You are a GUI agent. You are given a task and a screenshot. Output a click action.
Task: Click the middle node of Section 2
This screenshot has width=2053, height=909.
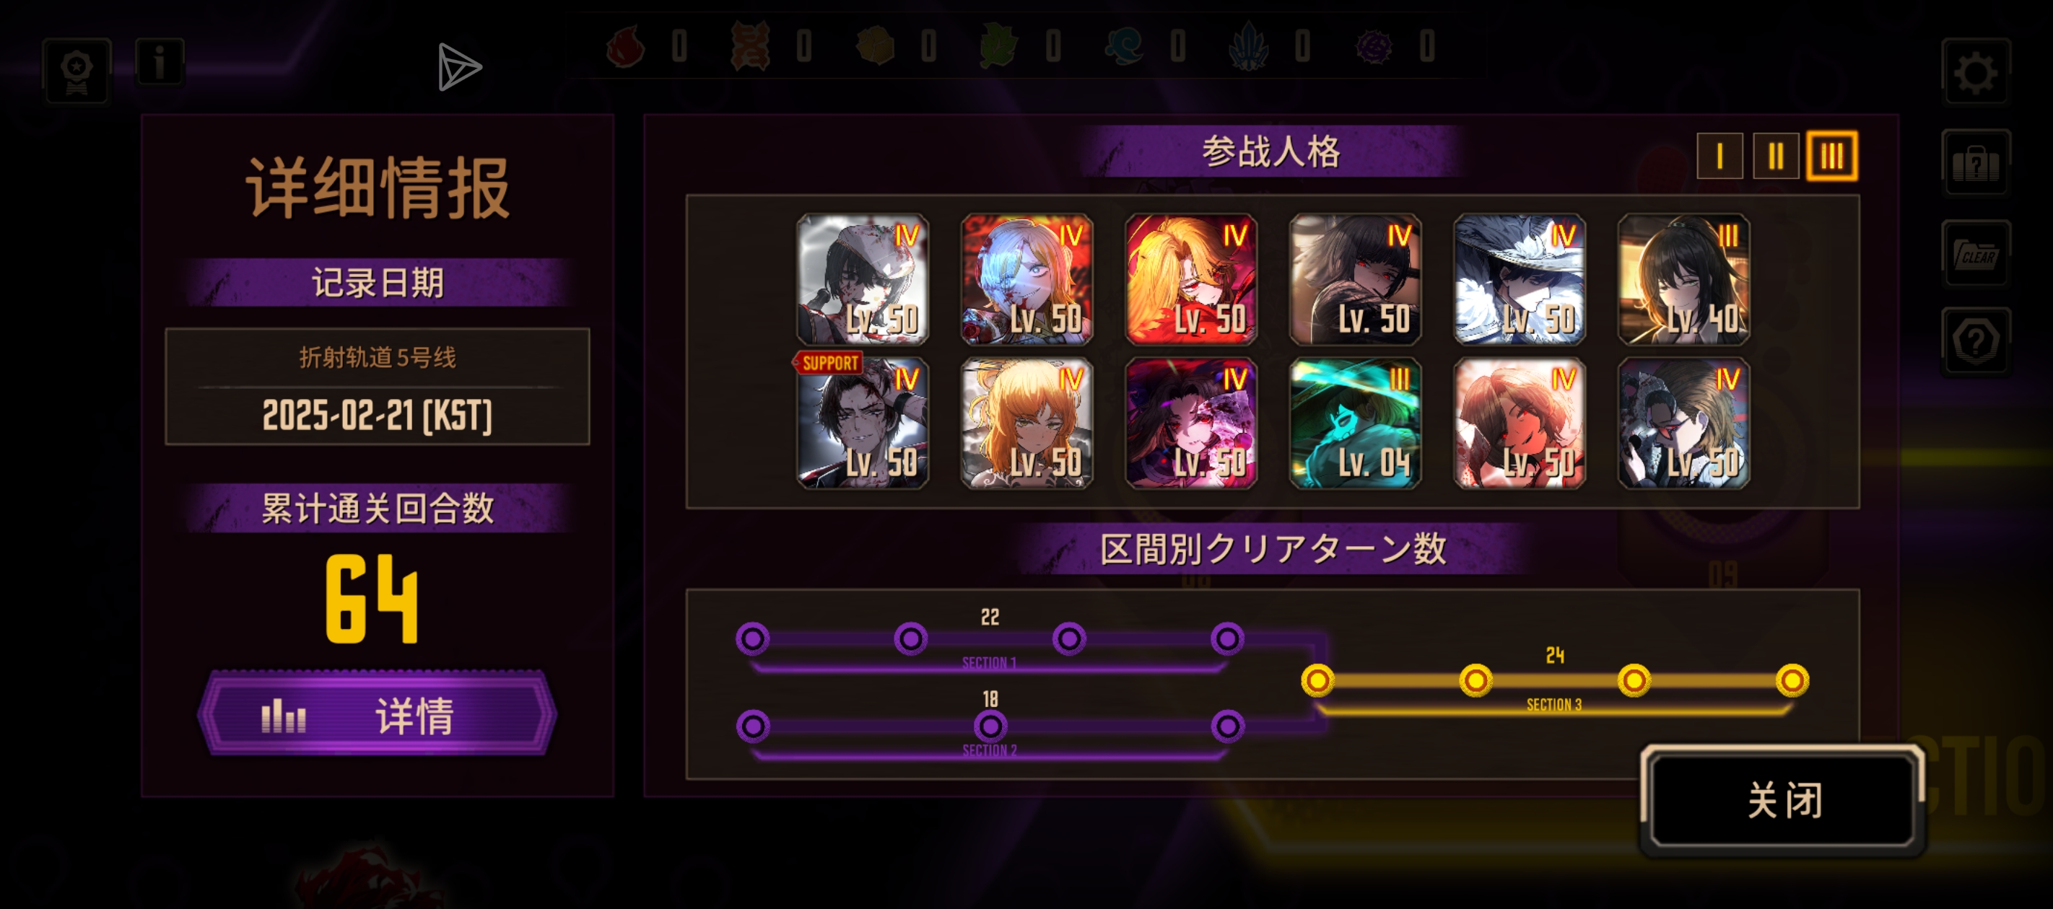coord(990,726)
